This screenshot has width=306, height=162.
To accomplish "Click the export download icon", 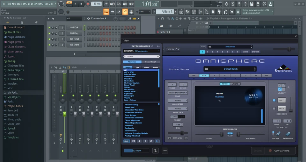I will [271, 4].
